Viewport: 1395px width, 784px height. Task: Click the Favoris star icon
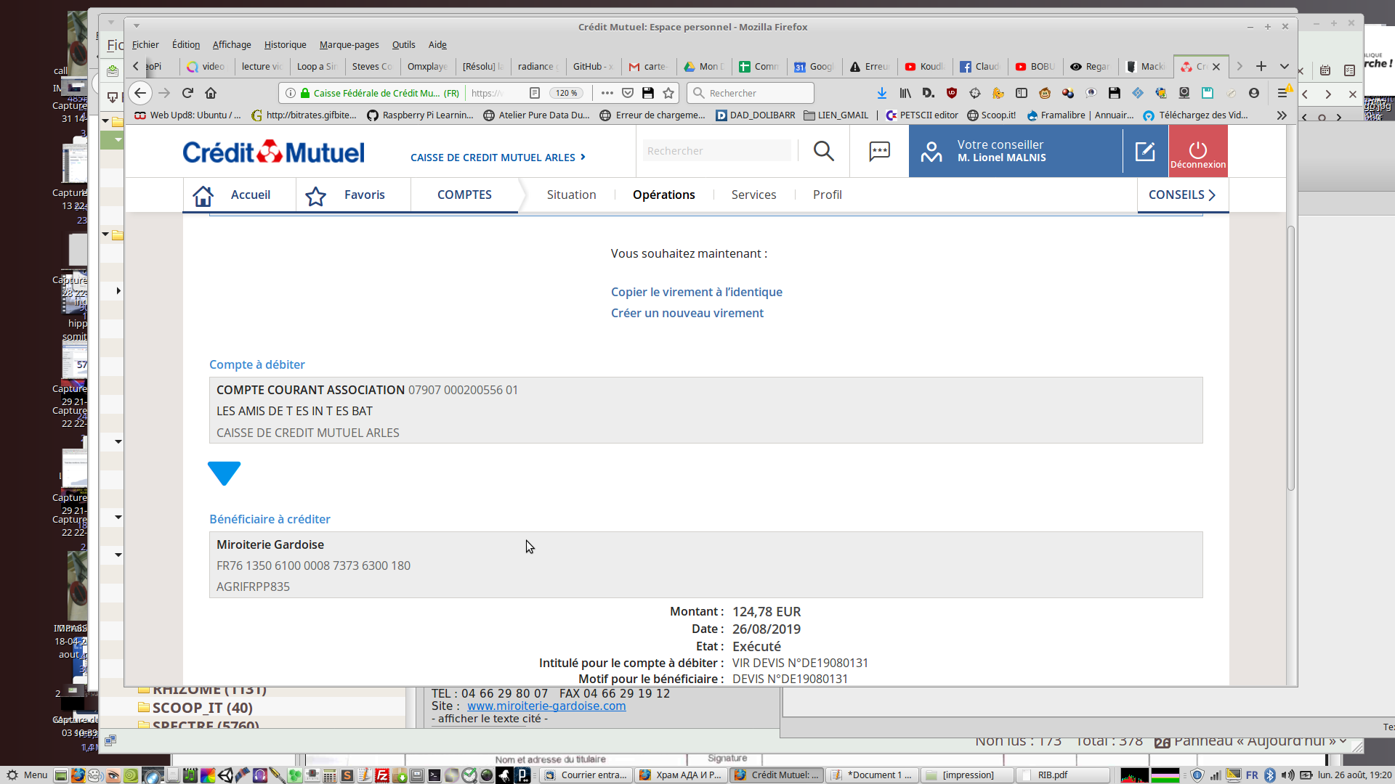(315, 195)
